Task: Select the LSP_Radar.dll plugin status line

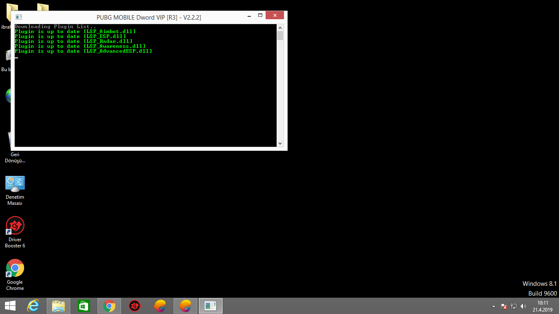Action: [x=73, y=41]
